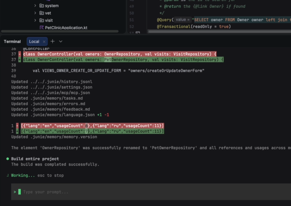Open the terminal sessions dropdown arrow
Screen dimensions: 291x206
[61, 42]
